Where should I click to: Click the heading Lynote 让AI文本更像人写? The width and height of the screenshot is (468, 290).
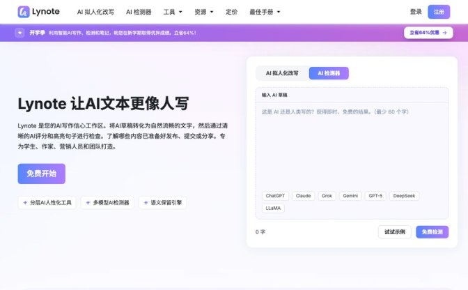103,104
